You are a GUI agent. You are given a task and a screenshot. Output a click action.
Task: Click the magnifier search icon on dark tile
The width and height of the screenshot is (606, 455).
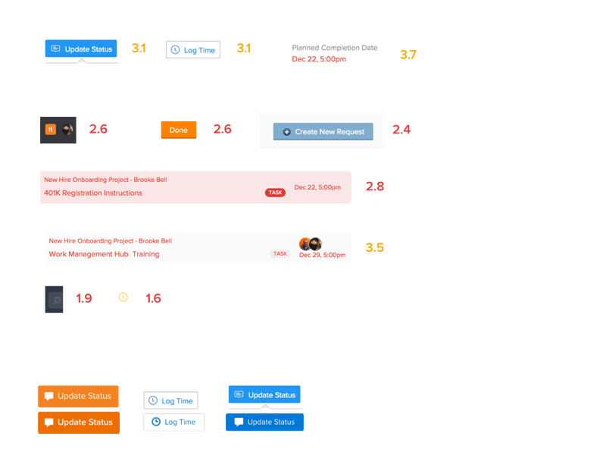click(55, 300)
